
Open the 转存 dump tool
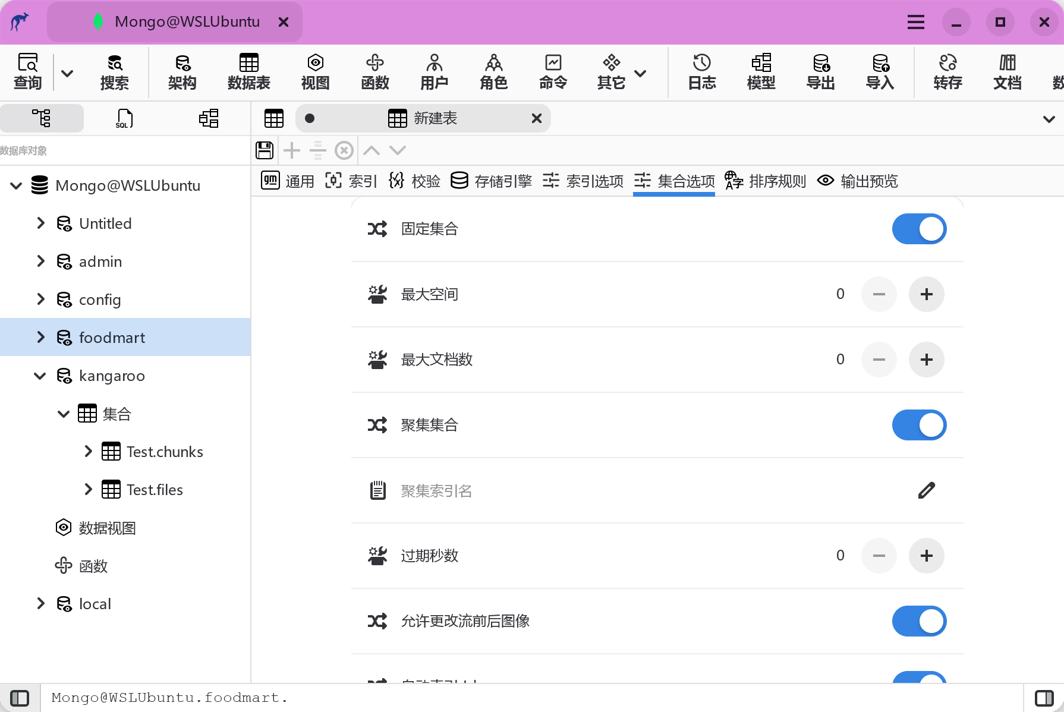(947, 71)
